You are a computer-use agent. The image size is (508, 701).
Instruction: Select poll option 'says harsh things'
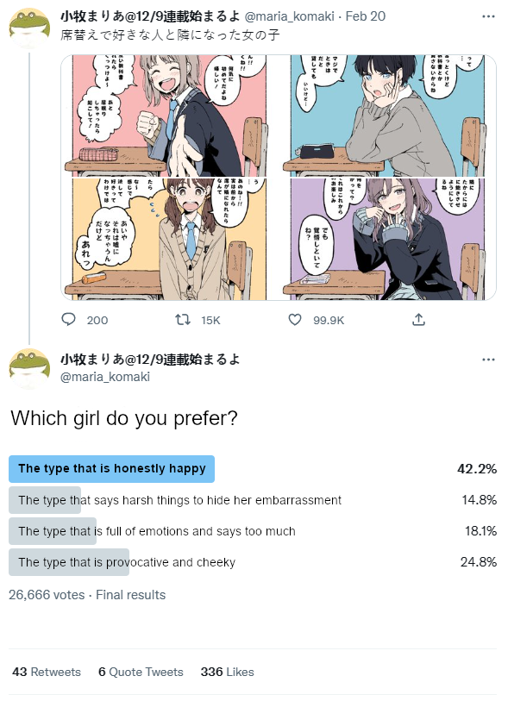point(253,500)
